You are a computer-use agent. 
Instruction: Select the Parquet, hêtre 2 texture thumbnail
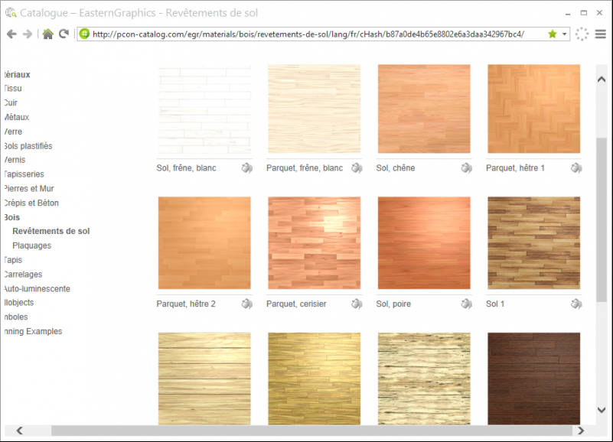click(204, 243)
